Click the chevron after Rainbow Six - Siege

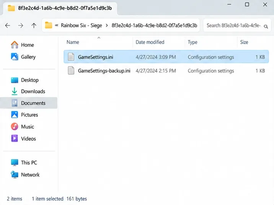point(107,26)
